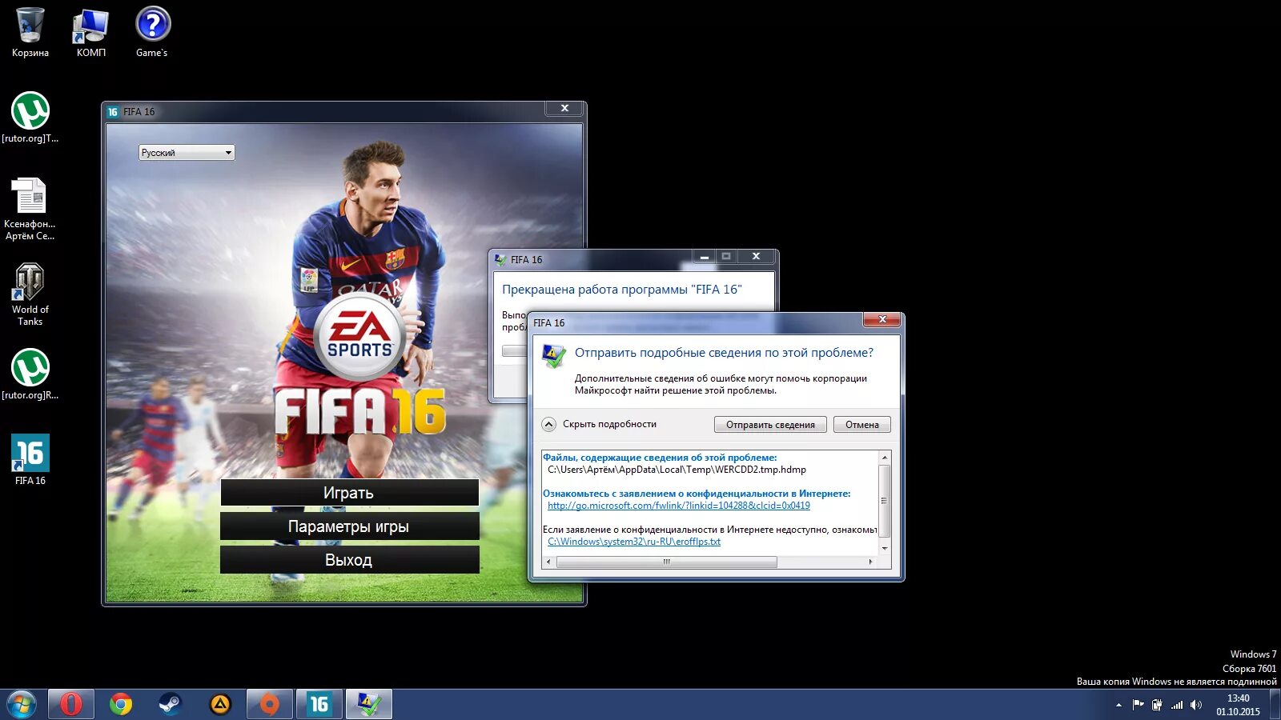Select the [rutor.org]R... torrent file icon

pyautogui.click(x=30, y=374)
